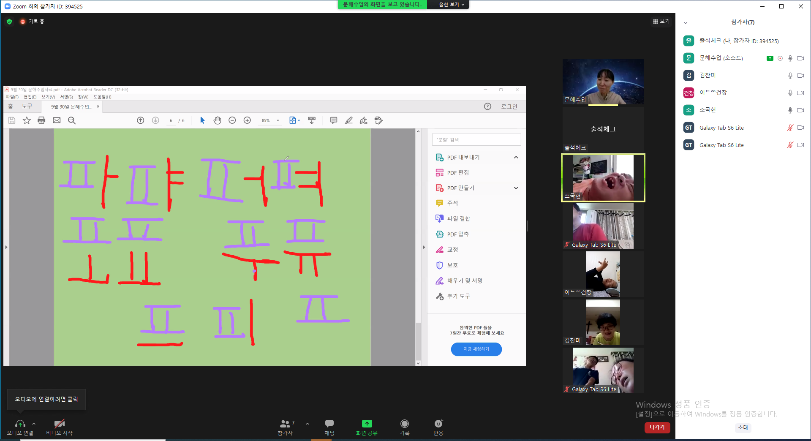The image size is (811, 441).
Task: Collapse the PDF 내보내기 section
Action: tap(516, 158)
